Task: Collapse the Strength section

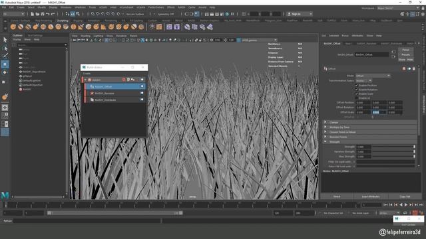Action: pyautogui.click(x=371, y=141)
